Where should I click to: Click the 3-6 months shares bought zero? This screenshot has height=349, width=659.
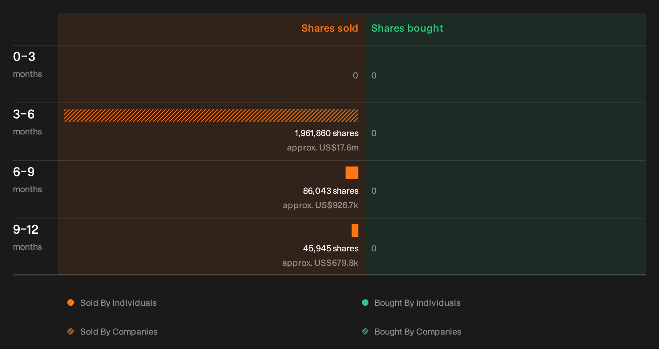374,133
